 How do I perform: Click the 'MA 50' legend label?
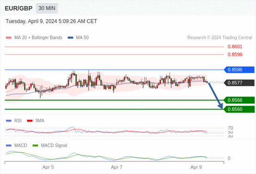click(82, 38)
